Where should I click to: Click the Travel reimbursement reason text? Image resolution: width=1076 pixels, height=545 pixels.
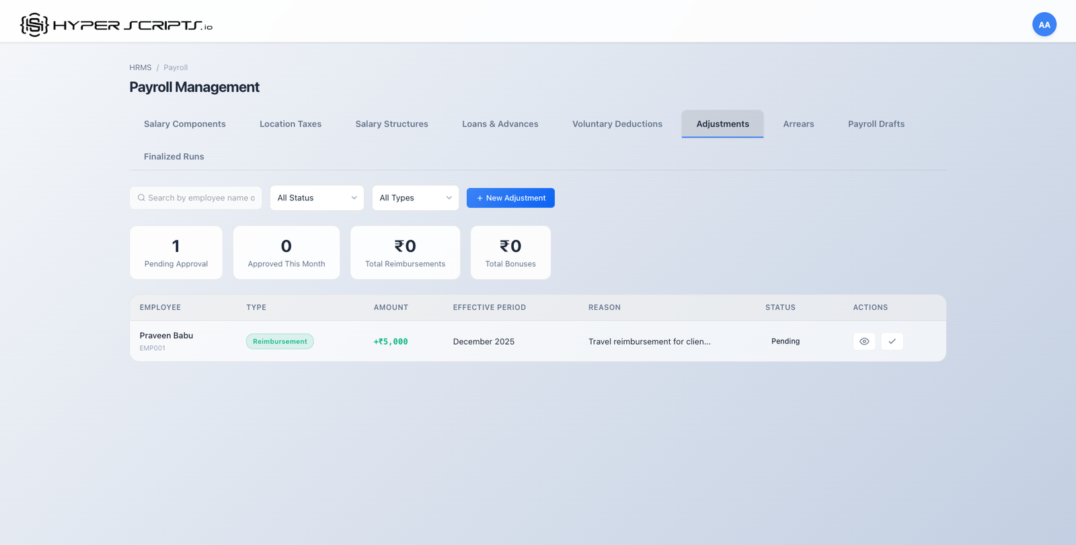point(650,341)
